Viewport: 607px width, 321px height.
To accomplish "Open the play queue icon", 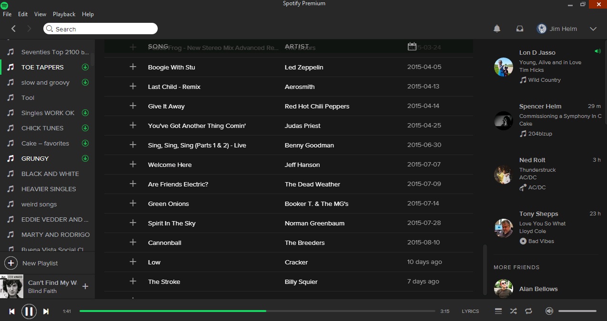I will point(498,311).
